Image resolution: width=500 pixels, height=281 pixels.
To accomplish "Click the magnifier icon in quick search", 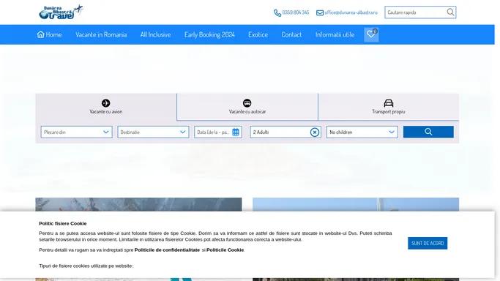I will click(450, 12).
